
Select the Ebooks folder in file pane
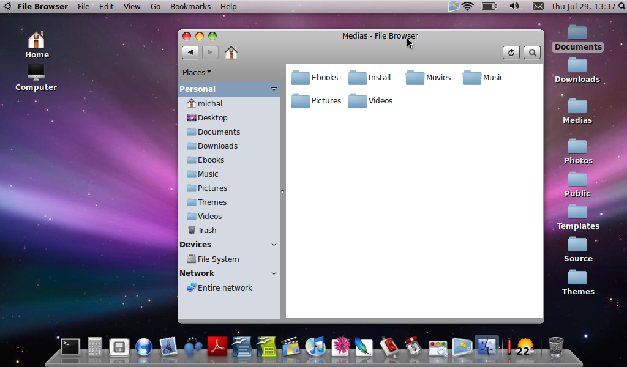315,78
